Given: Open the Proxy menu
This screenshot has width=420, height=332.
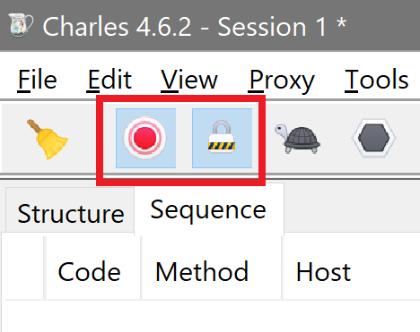Looking at the screenshot, I should pos(282,80).
